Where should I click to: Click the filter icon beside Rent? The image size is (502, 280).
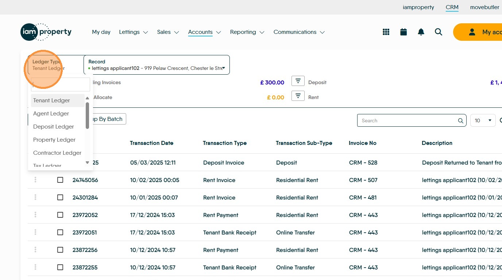[298, 96]
